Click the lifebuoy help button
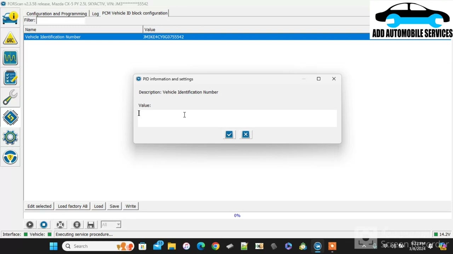Image resolution: width=453 pixels, height=254 pixels. (x=61, y=225)
